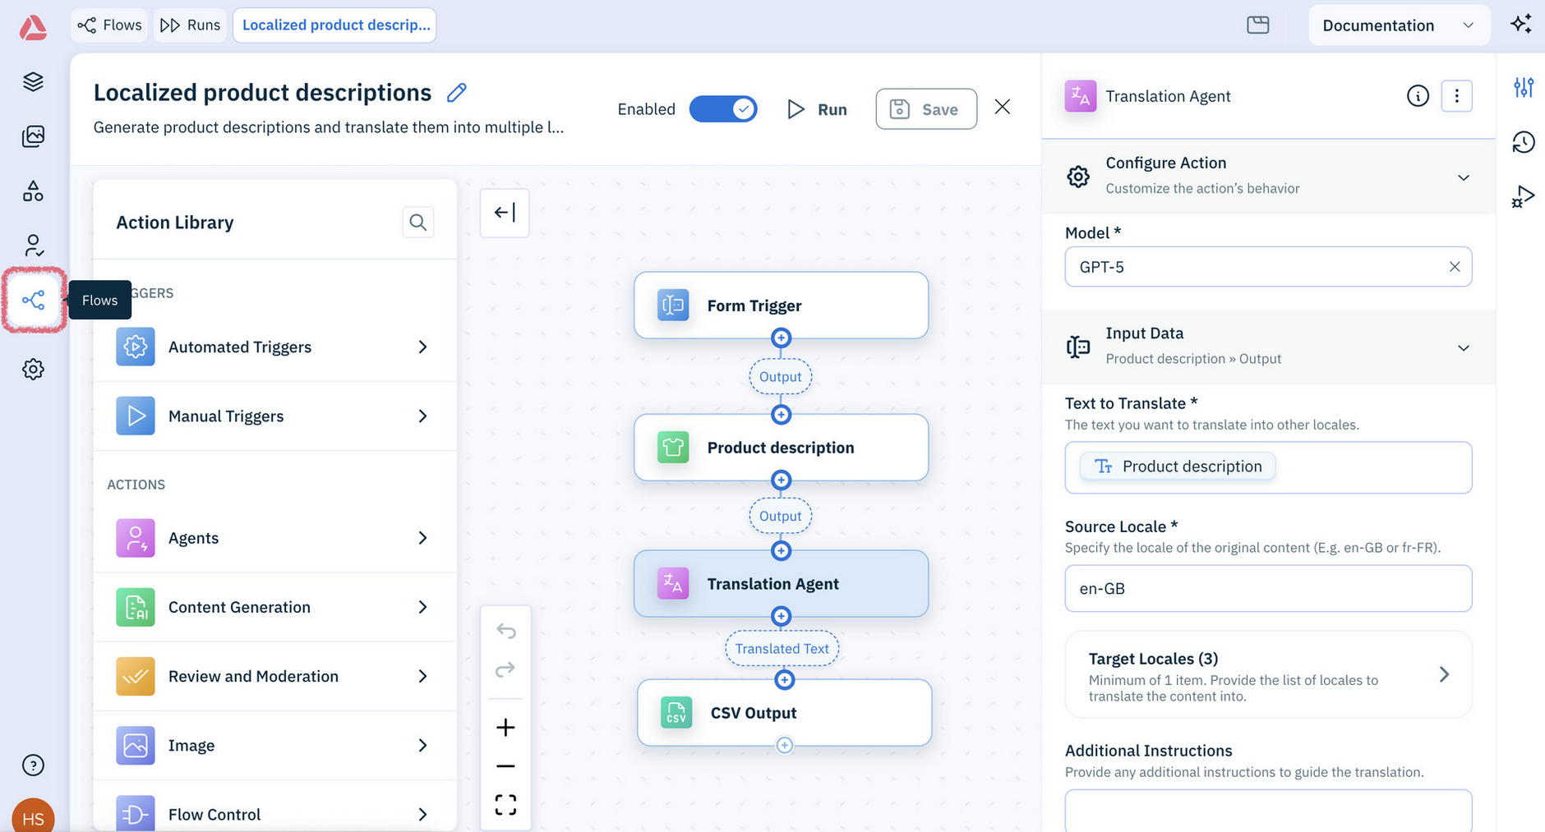Viewport: 1545px width, 832px height.
Task: Open the history clock icon at right
Action: [1523, 142]
